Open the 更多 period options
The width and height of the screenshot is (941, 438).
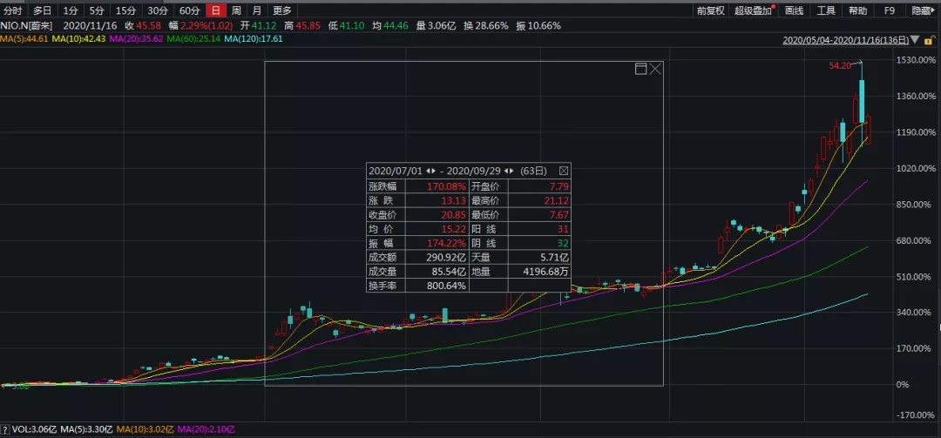[281, 10]
